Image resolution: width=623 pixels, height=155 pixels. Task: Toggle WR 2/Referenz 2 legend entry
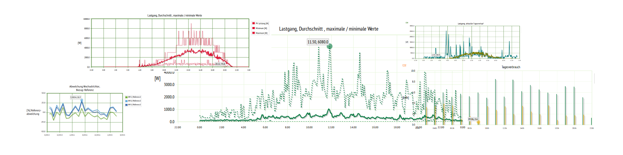point(133,101)
